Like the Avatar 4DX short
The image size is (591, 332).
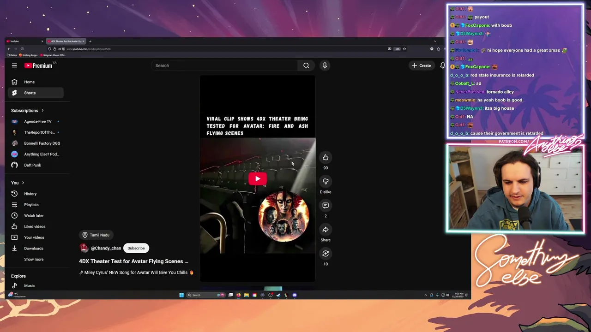[x=326, y=158]
